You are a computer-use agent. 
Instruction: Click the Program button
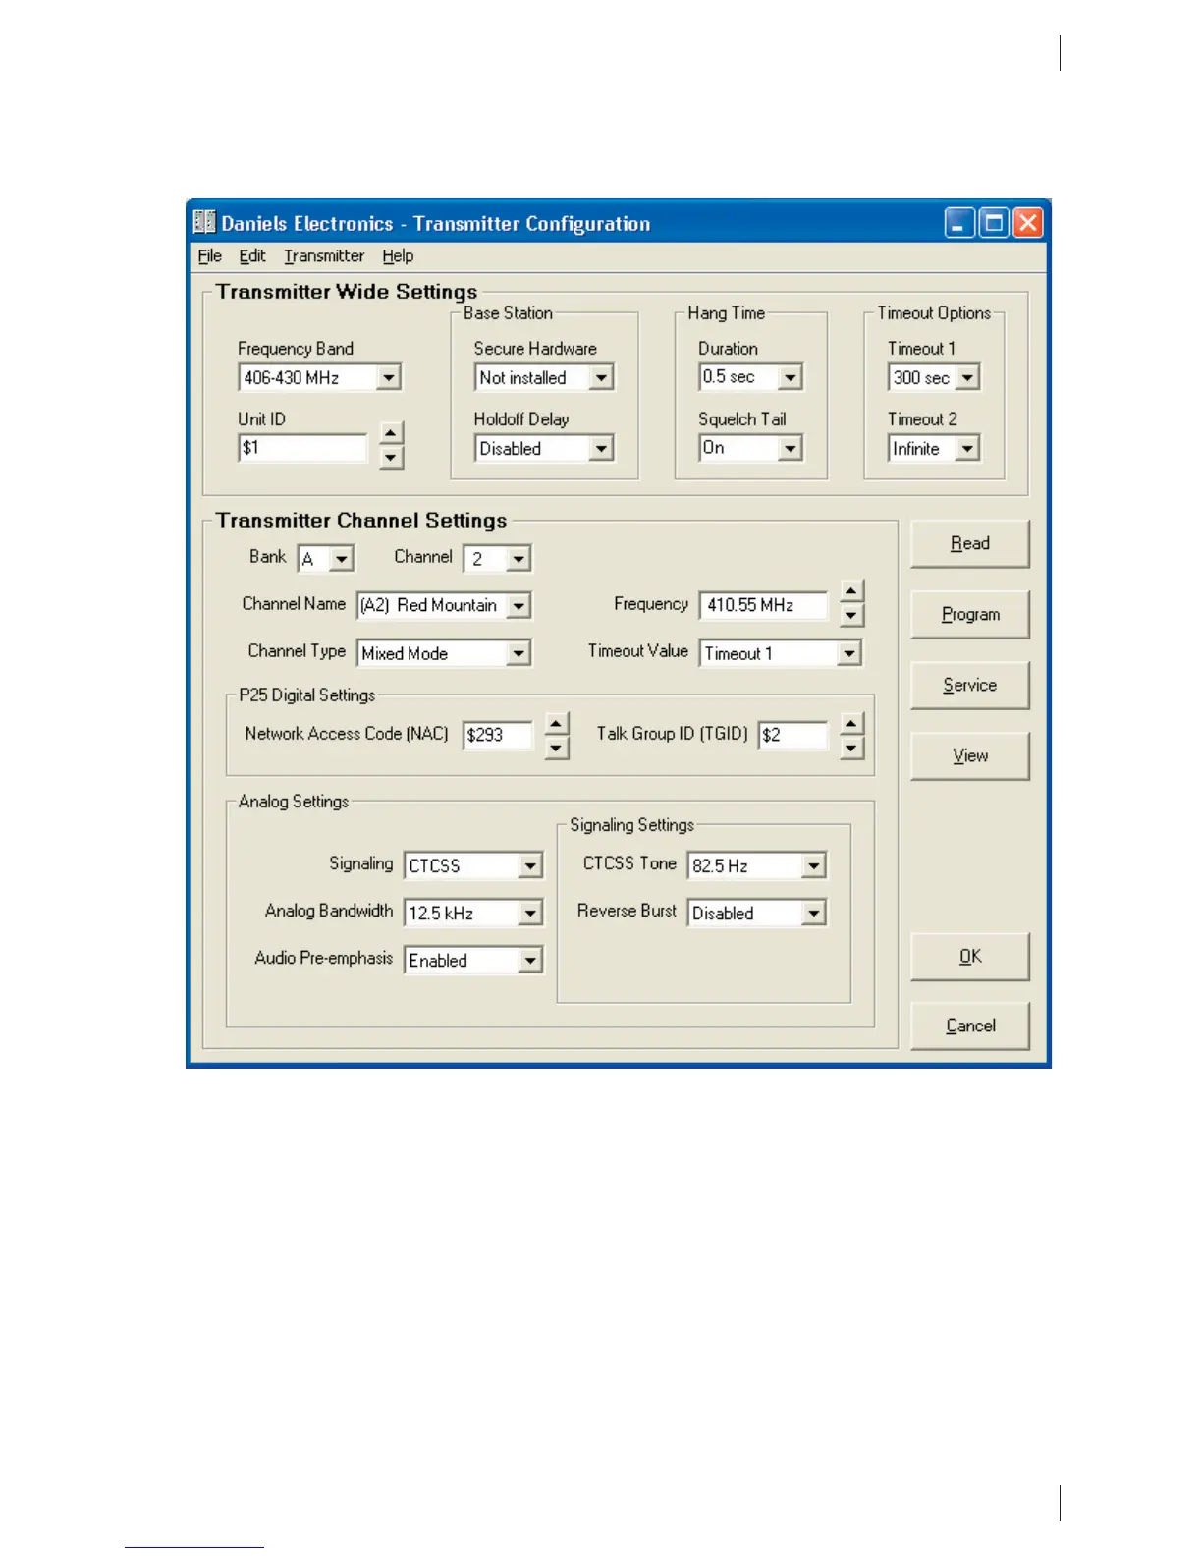(x=970, y=614)
